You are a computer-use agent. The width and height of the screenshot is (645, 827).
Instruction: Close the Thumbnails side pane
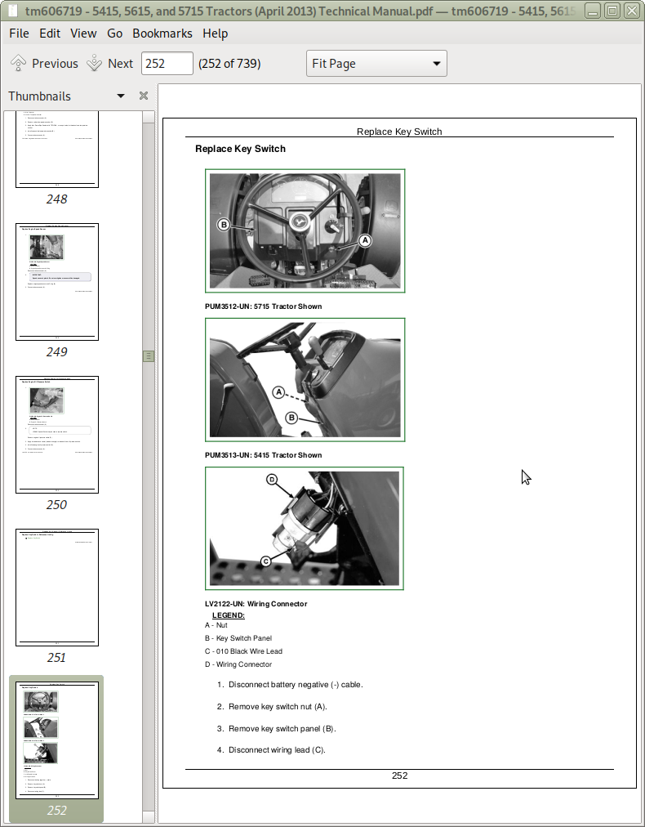click(x=144, y=96)
